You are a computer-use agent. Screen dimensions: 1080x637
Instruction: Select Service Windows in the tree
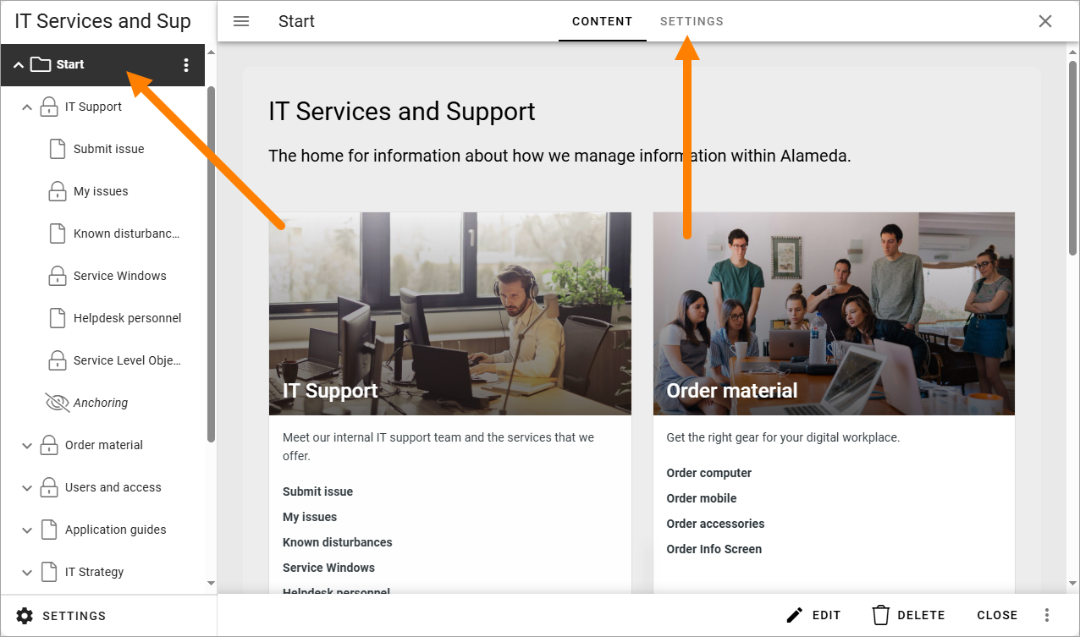click(x=120, y=276)
